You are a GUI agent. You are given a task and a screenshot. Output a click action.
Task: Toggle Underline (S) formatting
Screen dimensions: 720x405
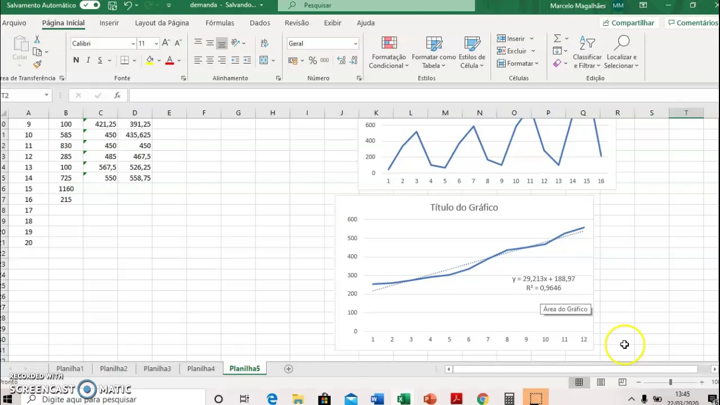[x=100, y=60]
